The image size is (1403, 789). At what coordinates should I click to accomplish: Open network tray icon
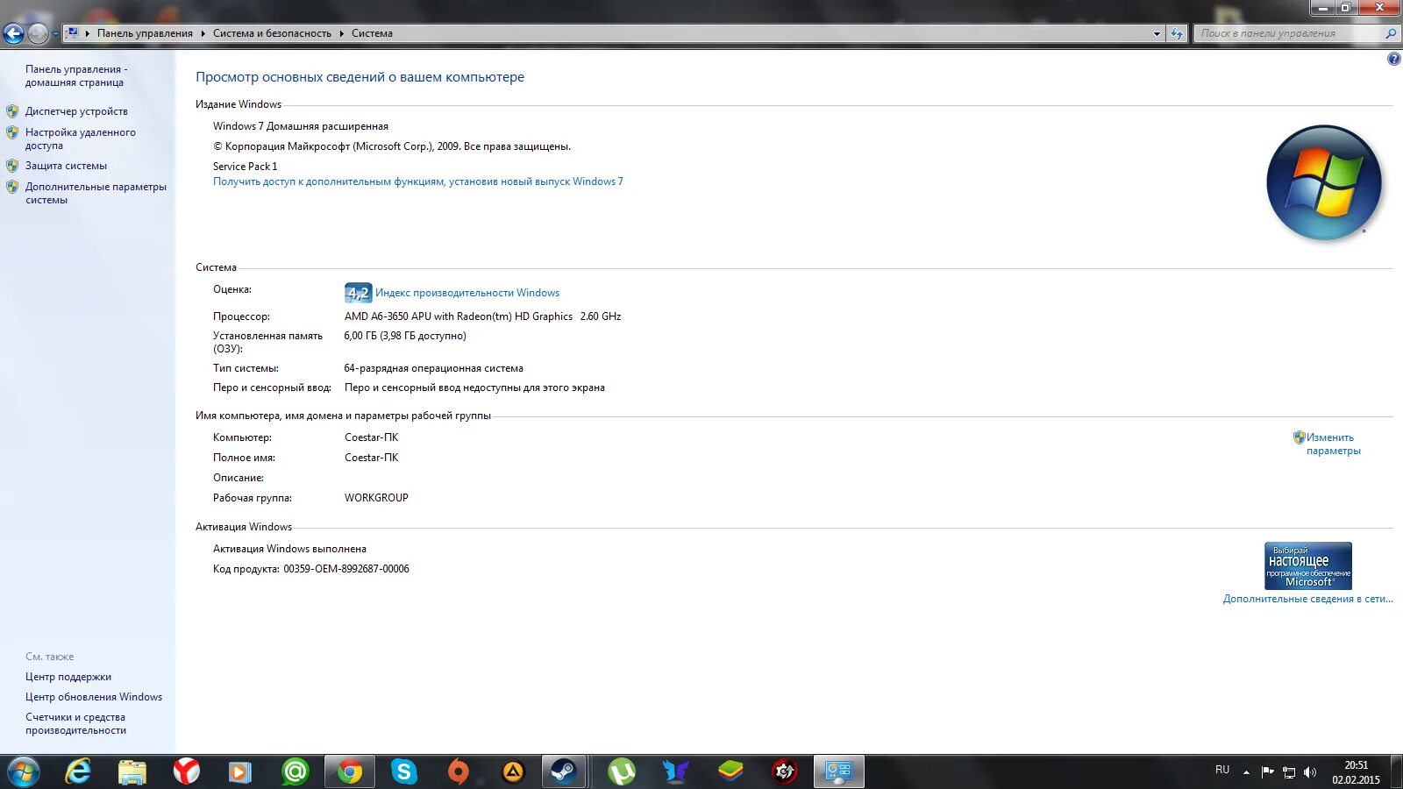(1289, 772)
